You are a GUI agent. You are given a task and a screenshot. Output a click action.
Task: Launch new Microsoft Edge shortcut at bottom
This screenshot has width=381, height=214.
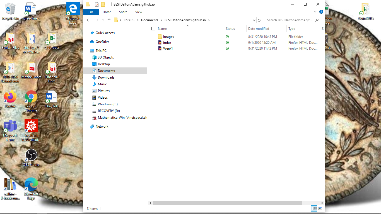pyautogui.click(x=31, y=189)
